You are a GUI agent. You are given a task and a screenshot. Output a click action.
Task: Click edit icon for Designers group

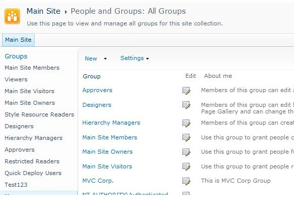[x=186, y=105]
